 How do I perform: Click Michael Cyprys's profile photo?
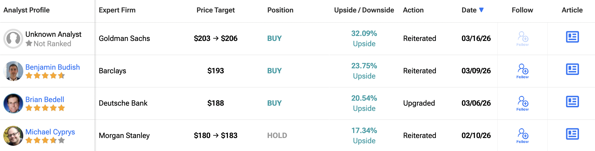point(13,136)
